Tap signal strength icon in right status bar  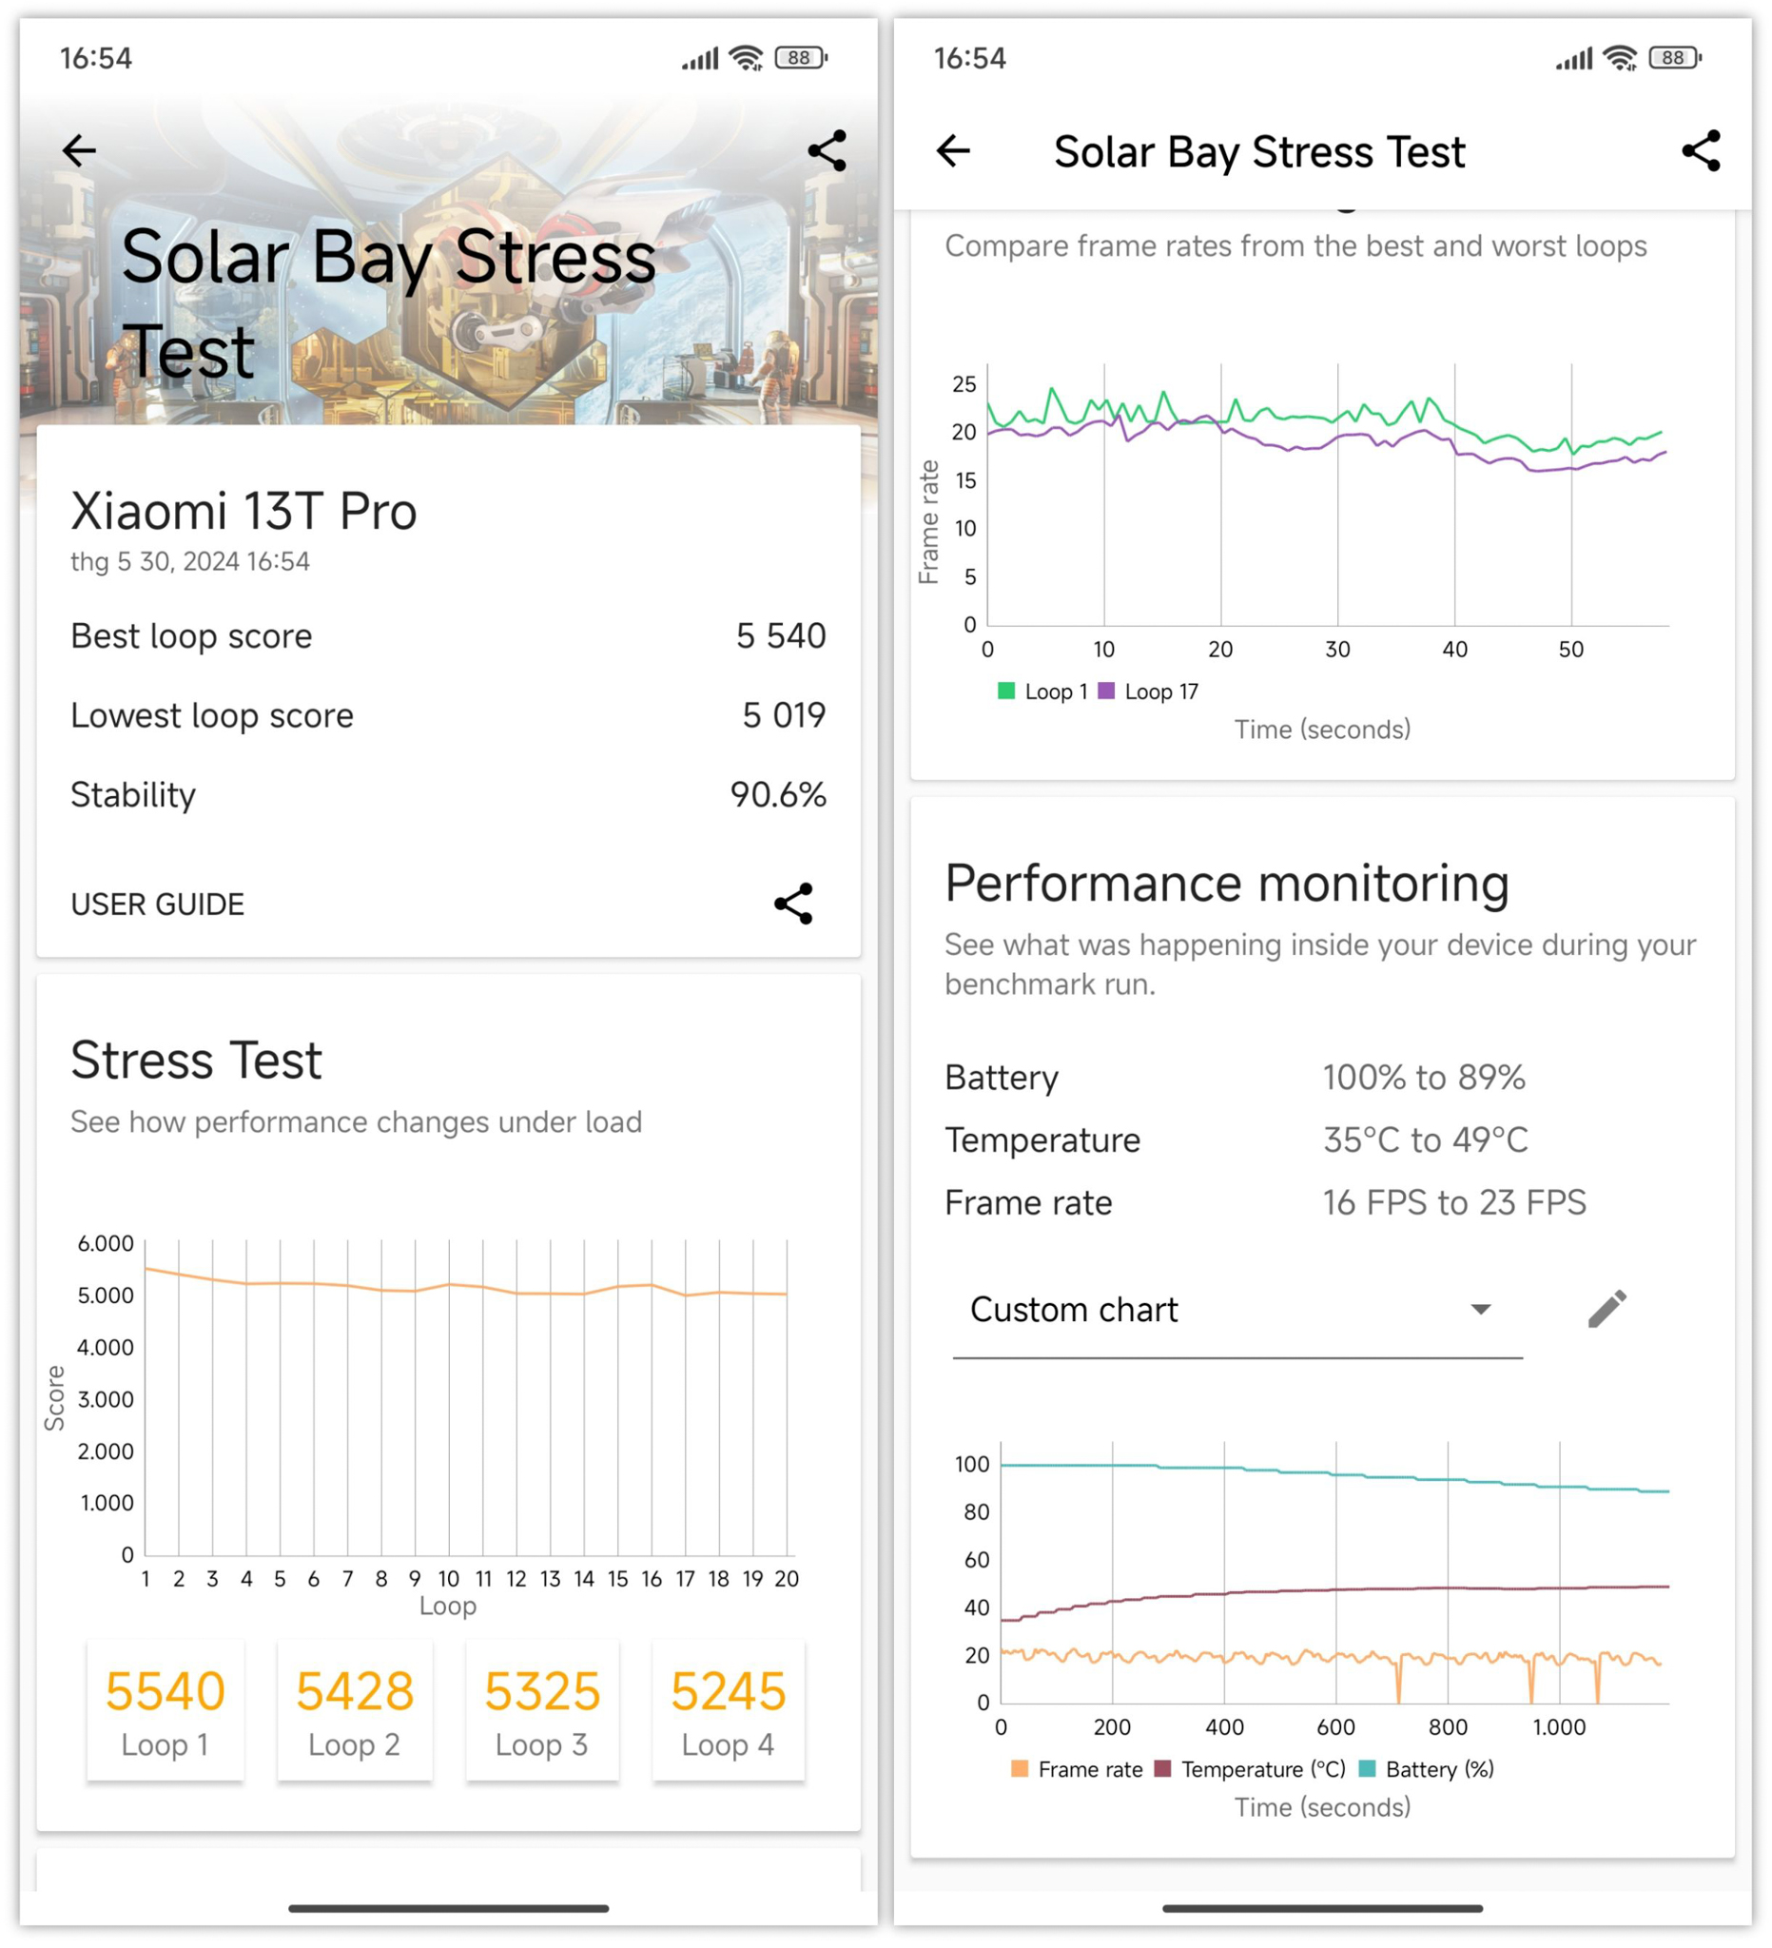[1574, 58]
